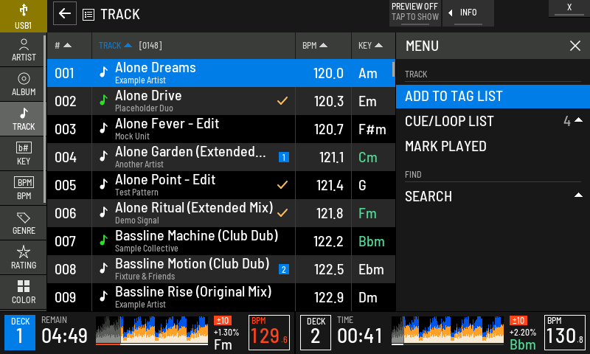Viewport: 590px width, 354px height.
Task: Click Deck 1 key Fm label
Action: click(x=223, y=344)
